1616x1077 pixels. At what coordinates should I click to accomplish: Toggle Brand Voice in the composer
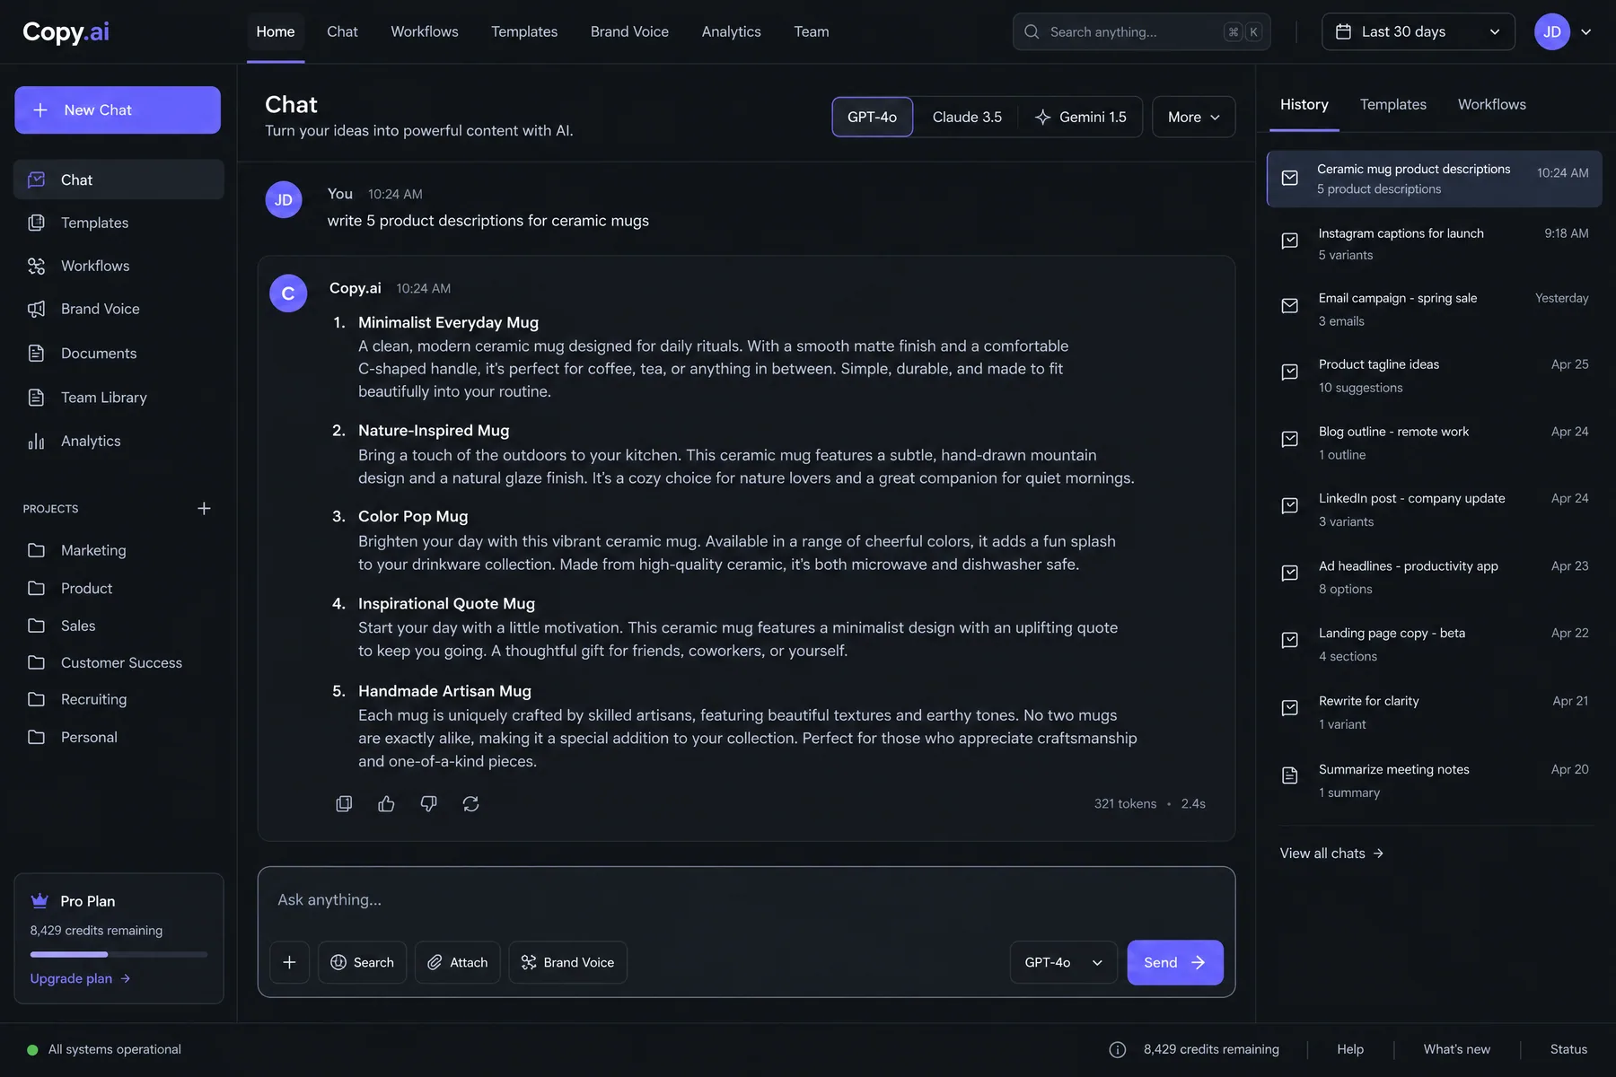coord(567,962)
